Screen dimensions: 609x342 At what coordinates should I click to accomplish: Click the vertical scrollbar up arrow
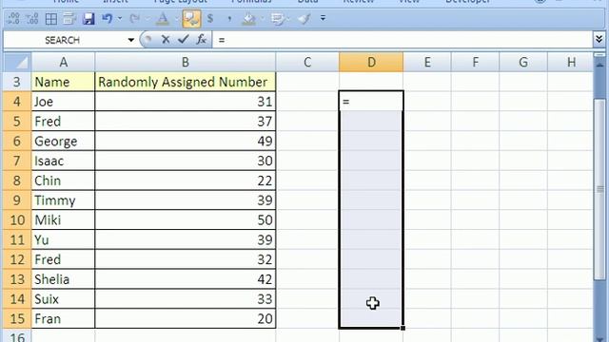click(600, 64)
